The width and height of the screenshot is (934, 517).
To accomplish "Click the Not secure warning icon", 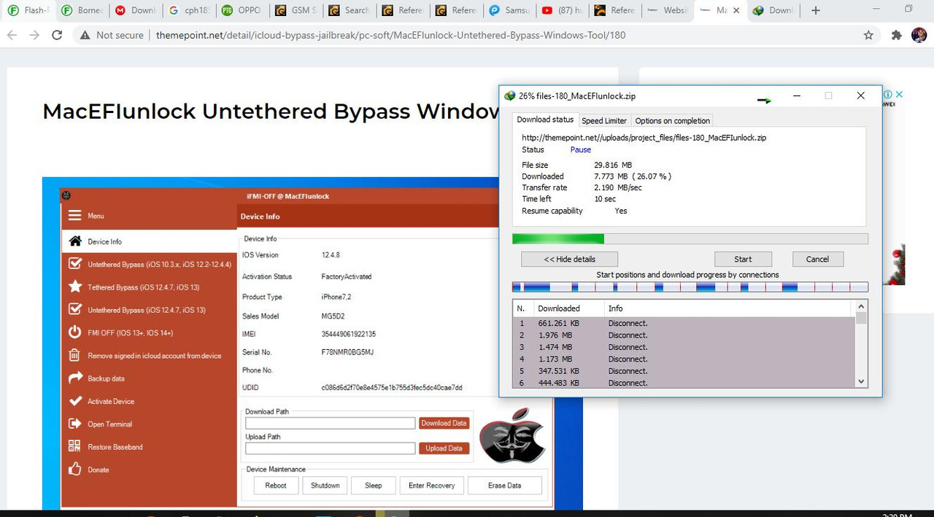I will point(85,35).
